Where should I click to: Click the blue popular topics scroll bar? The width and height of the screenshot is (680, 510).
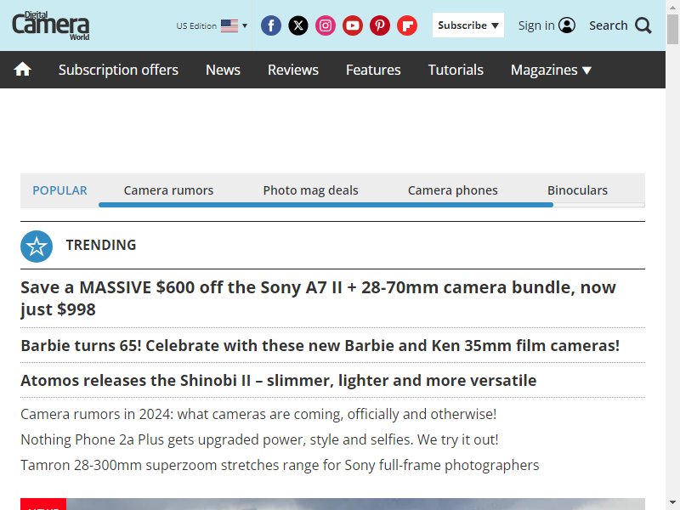[326, 205]
